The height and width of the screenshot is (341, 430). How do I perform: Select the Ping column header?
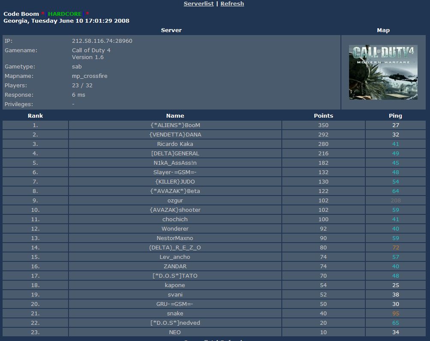click(x=395, y=116)
